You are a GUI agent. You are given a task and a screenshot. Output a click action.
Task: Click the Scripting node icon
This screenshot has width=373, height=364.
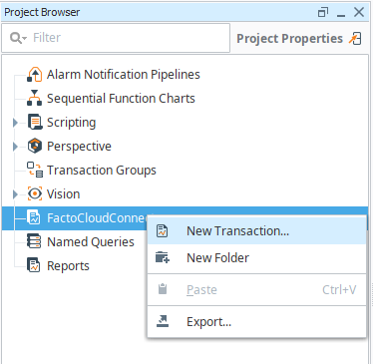[x=35, y=122]
